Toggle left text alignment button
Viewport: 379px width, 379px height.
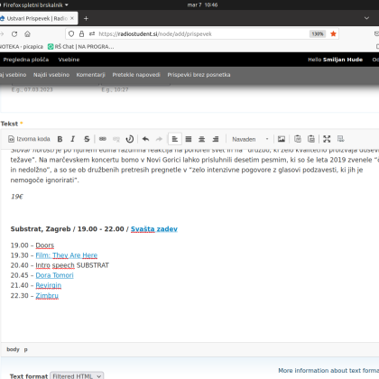coord(175,139)
